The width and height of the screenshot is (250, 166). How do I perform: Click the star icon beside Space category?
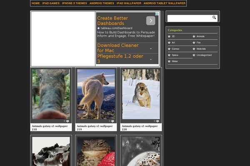[169, 55]
